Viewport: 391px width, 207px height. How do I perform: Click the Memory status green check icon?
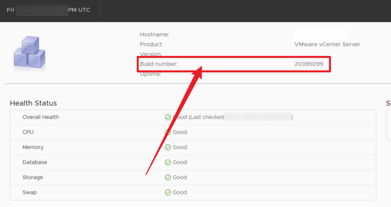pyautogui.click(x=168, y=148)
